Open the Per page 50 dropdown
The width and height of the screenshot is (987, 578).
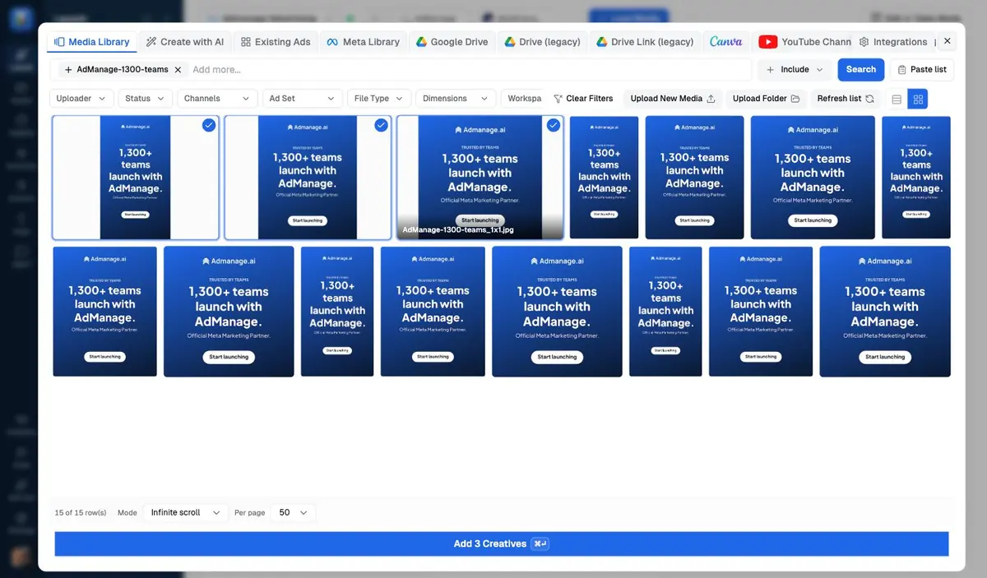[x=293, y=512]
